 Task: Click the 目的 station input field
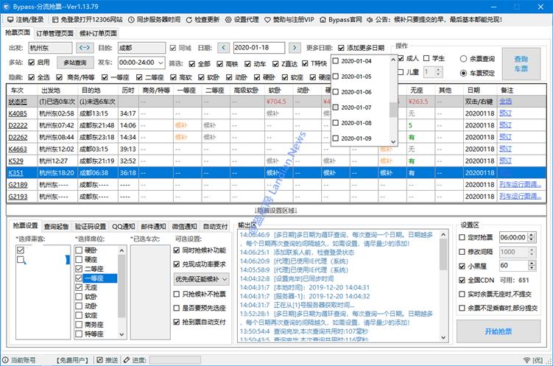point(141,48)
